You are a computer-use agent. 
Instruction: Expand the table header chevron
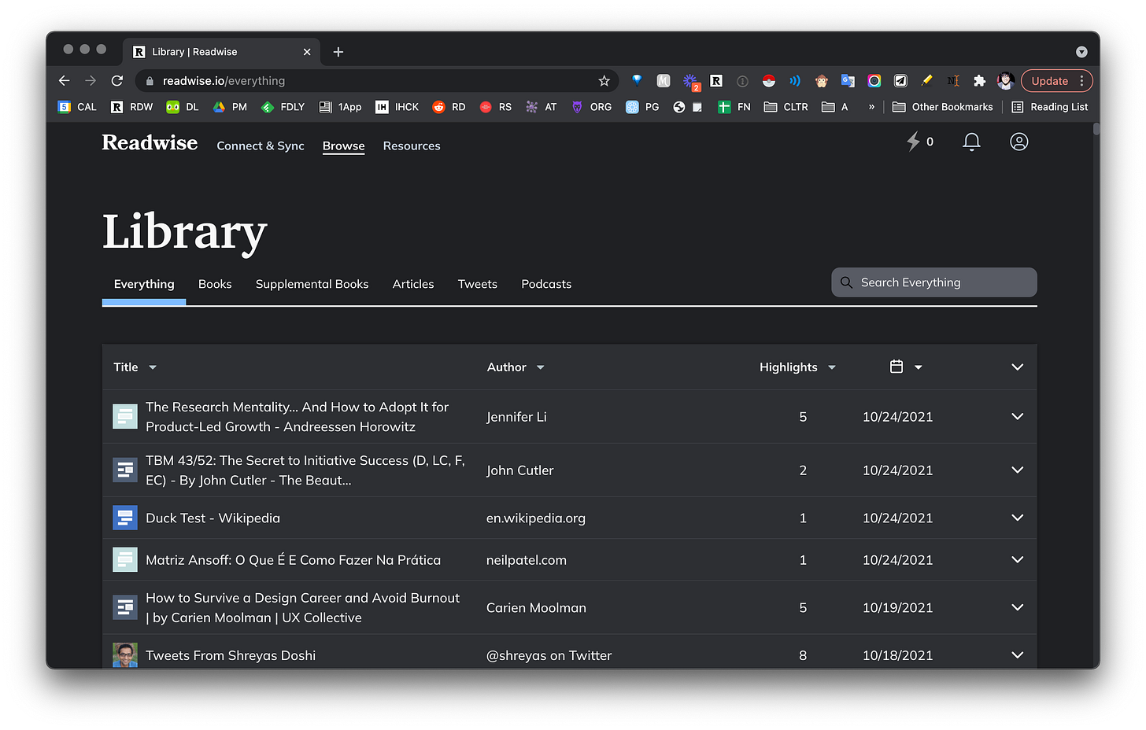[1017, 367]
